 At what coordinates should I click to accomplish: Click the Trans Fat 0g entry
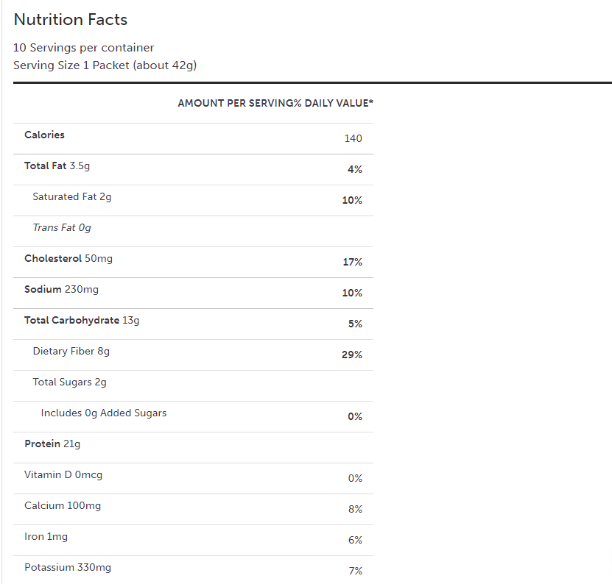coord(62,227)
